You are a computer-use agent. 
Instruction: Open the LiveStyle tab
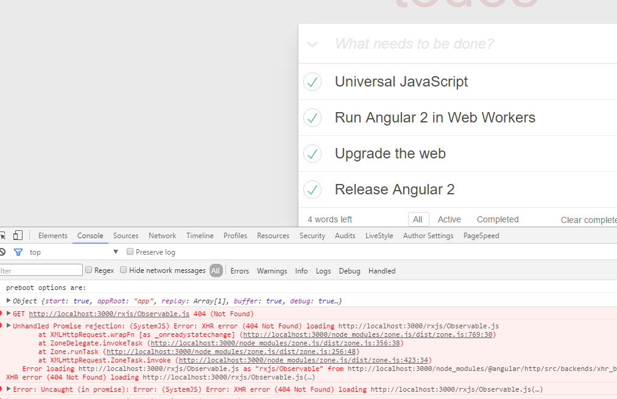pos(379,236)
